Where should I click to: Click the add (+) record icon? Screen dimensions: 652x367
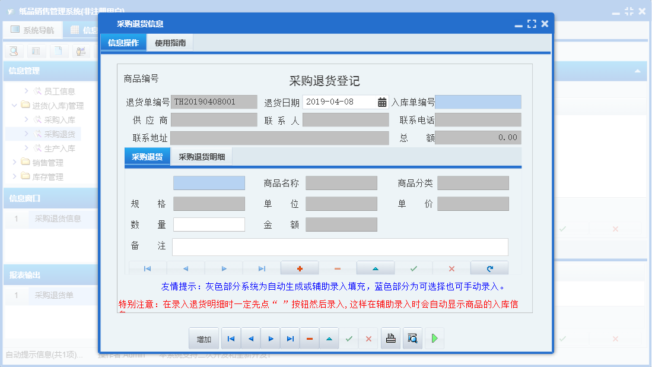click(x=300, y=268)
